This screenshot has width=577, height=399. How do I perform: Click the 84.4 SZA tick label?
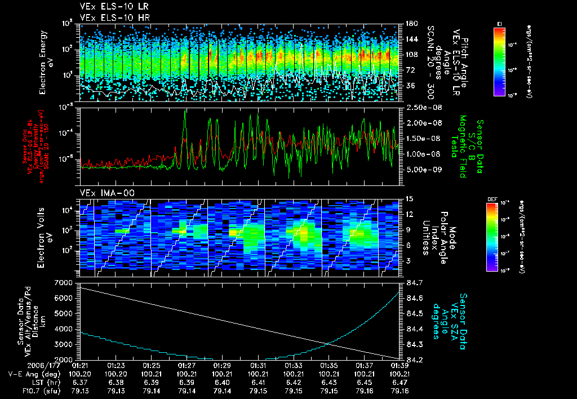pos(414,329)
